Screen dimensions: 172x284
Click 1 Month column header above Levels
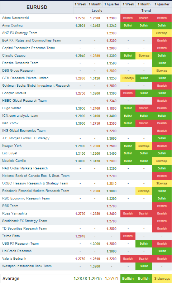click(x=95, y=4)
